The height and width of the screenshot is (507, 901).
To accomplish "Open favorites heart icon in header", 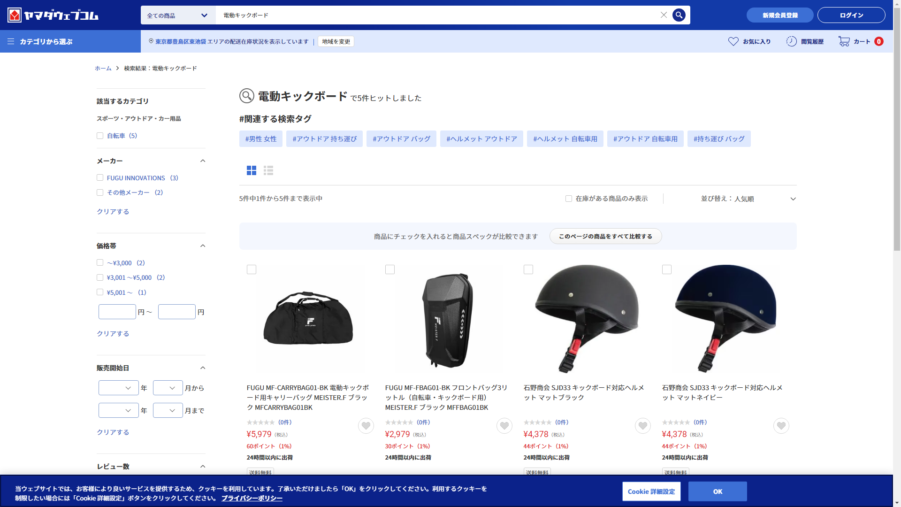I will click(733, 41).
